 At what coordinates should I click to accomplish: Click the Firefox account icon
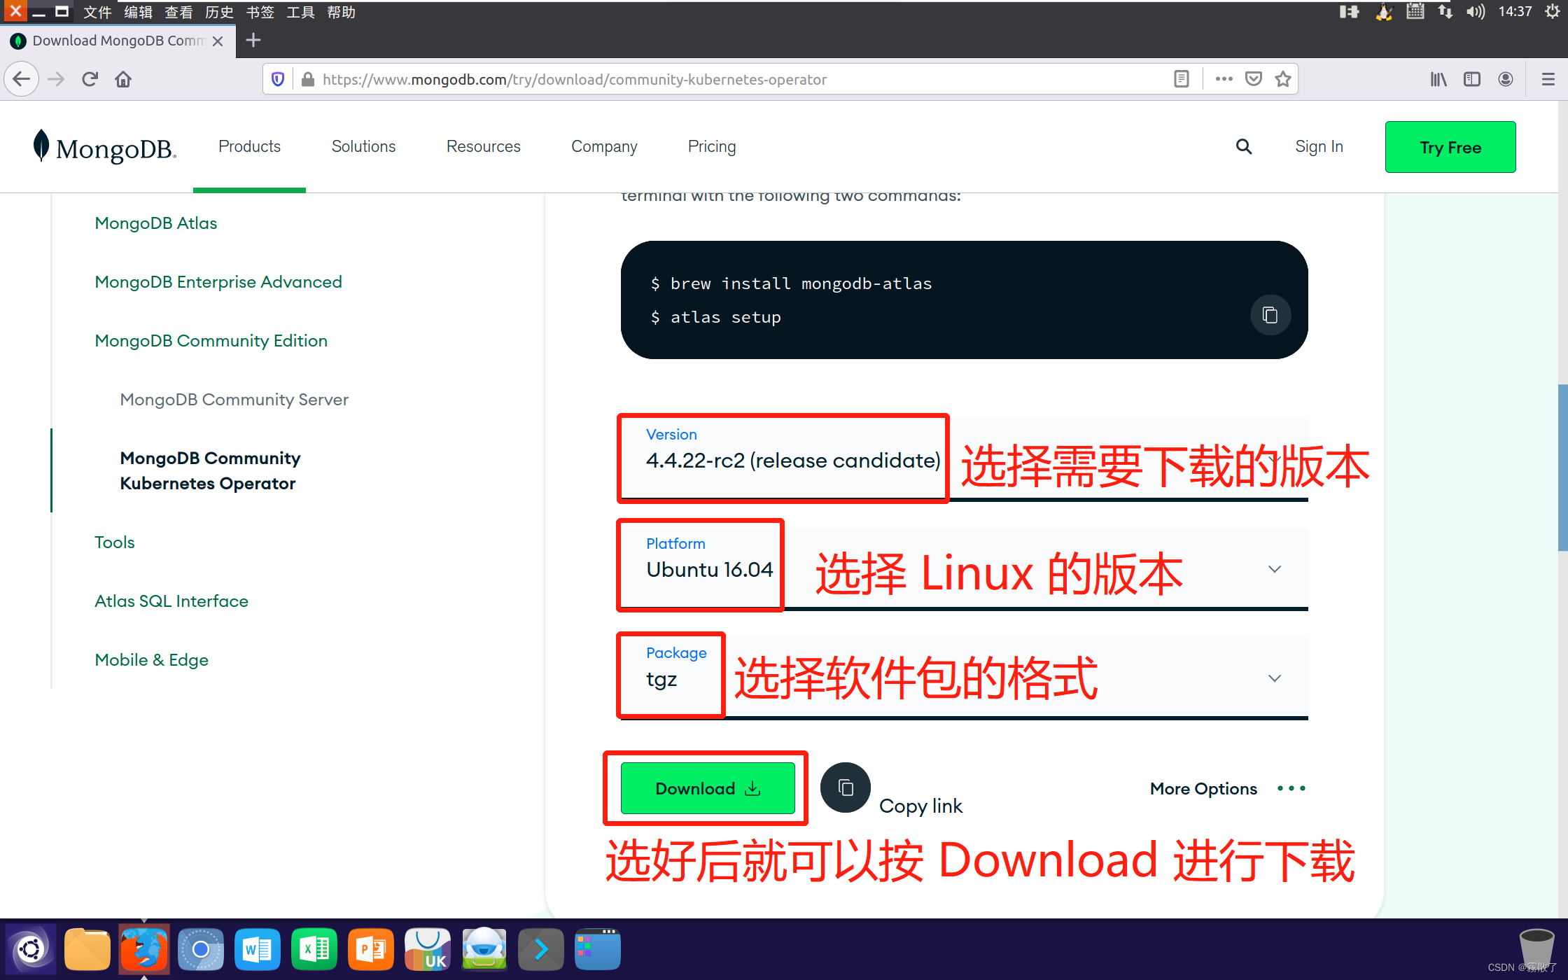1505,78
